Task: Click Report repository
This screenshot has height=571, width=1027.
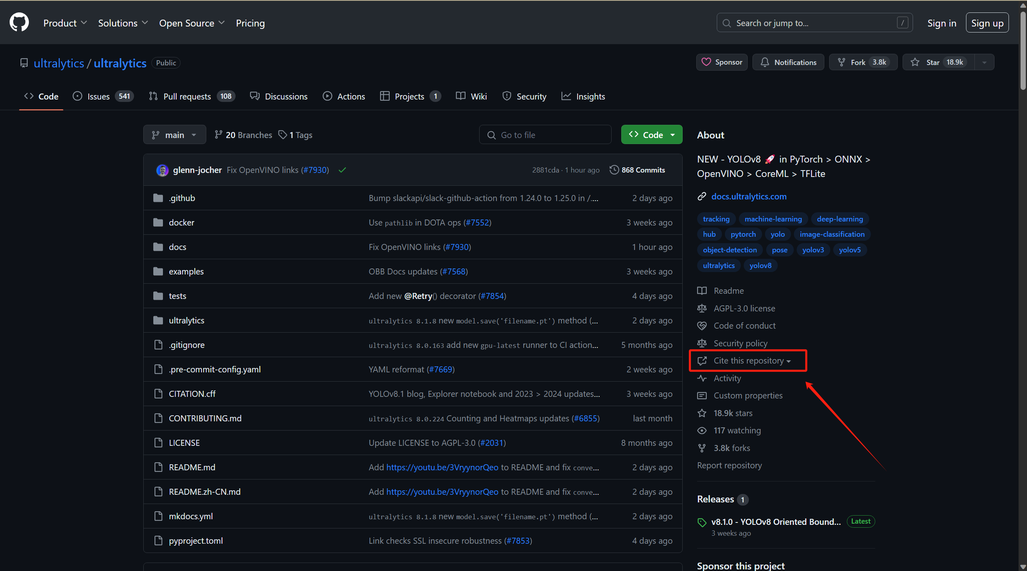Action: pos(729,465)
